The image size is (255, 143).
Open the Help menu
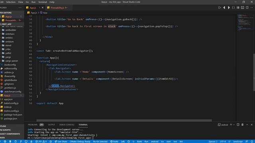point(52,2)
